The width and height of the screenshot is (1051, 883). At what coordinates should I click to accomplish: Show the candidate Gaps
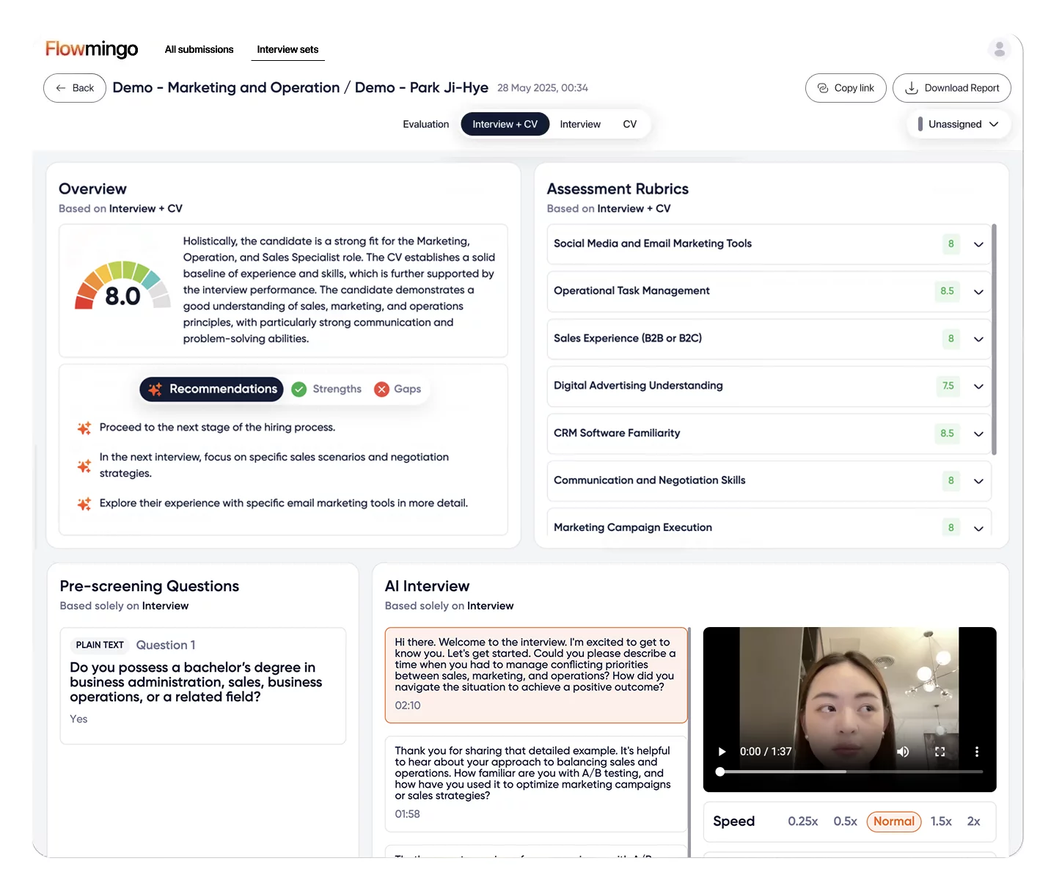398,389
